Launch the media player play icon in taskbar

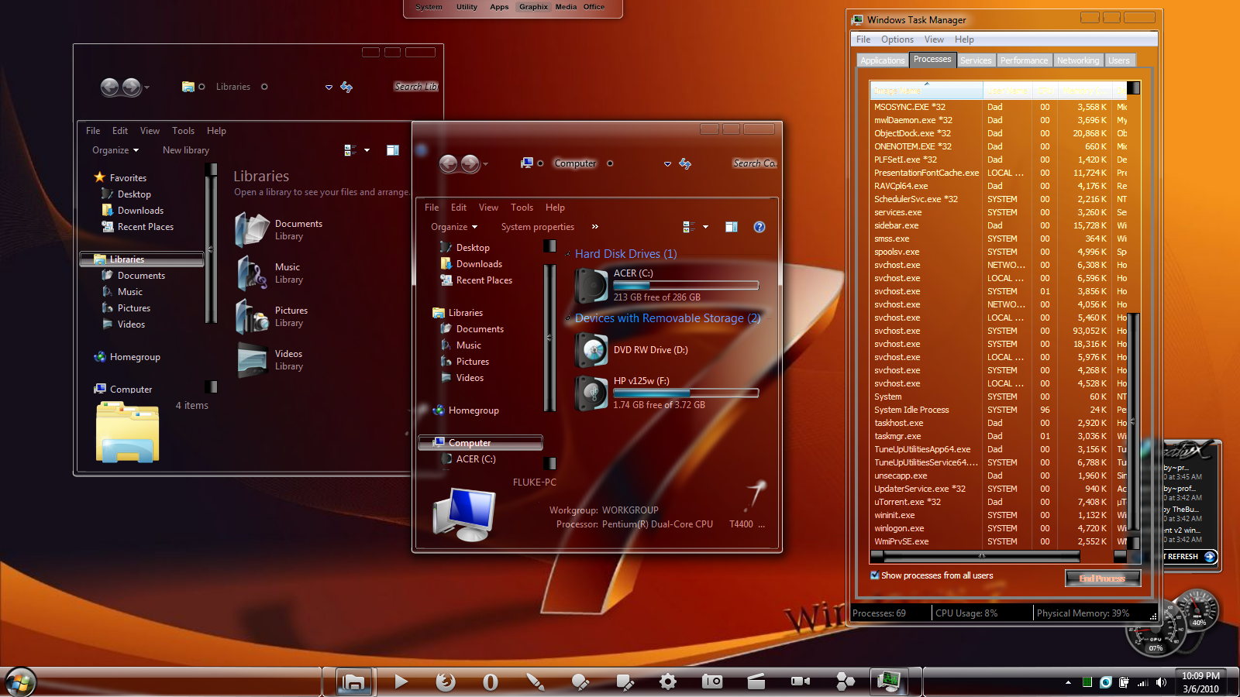tap(401, 682)
